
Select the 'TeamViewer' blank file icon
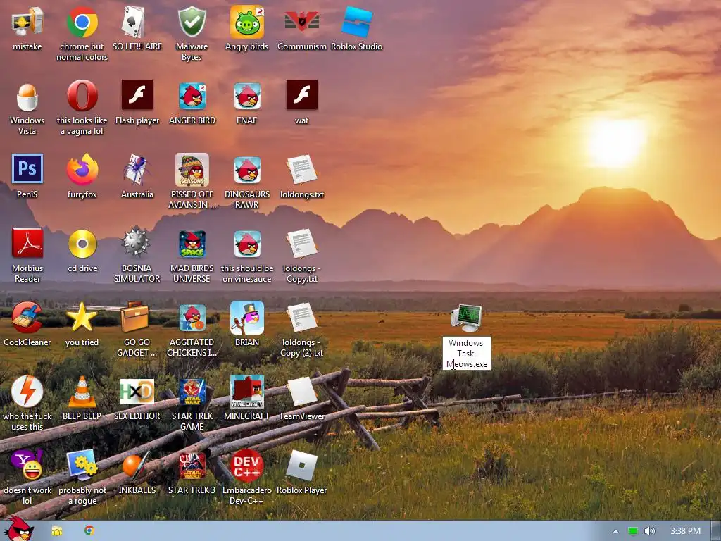tap(301, 392)
